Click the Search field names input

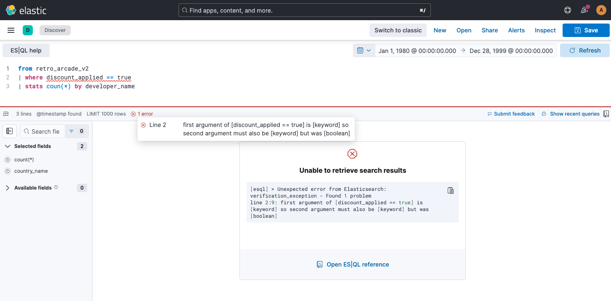click(x=43, y=131)
